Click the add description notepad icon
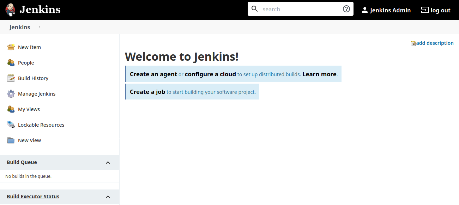 coord(413,43)
